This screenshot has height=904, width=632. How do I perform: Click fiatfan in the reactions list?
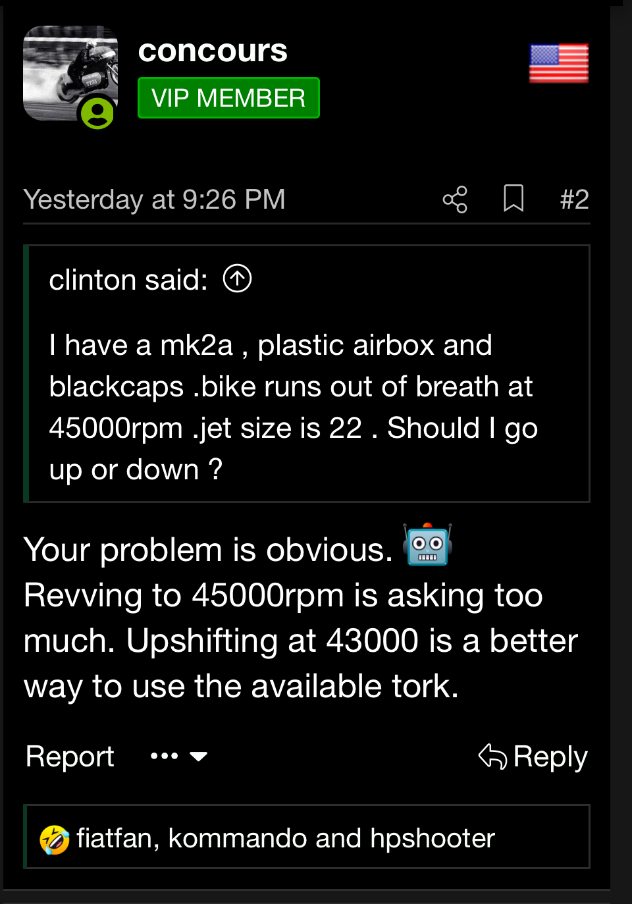coord(115,838)
